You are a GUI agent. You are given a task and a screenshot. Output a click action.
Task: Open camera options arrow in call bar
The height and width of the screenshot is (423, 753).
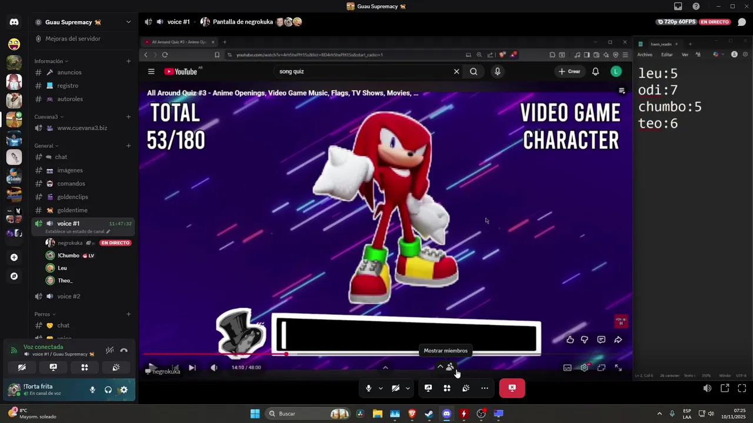click(x=408, y=388)
